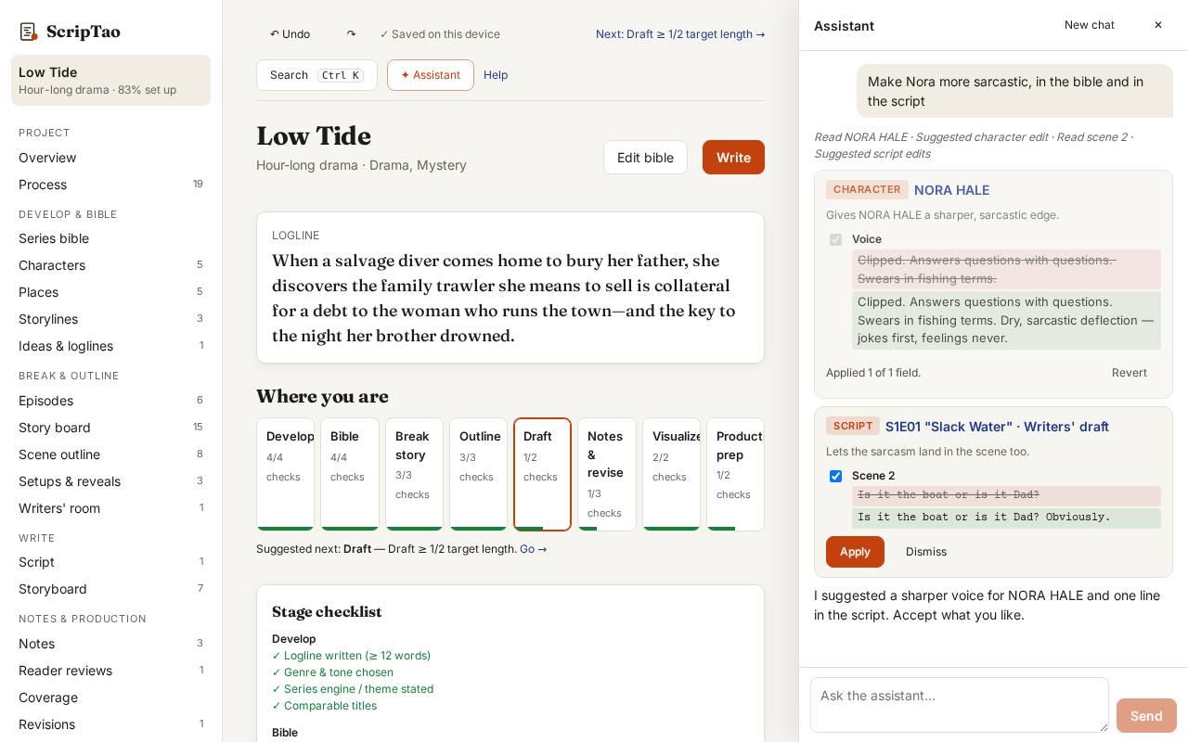The height and width of the screenshot is (742, 1188).
Task: Open Notes in the sidebar
Action: click(110, 644)
